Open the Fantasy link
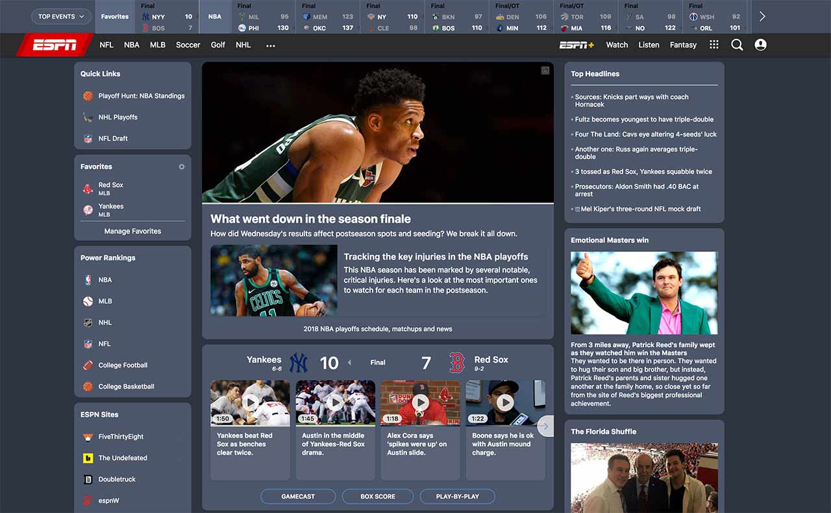The image size is (831, 513). pyautogui.click(x=683, y=45)
